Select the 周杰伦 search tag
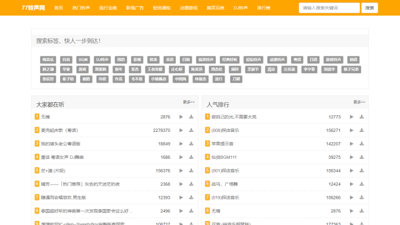The image size is (400, 225). click(217, 69)
